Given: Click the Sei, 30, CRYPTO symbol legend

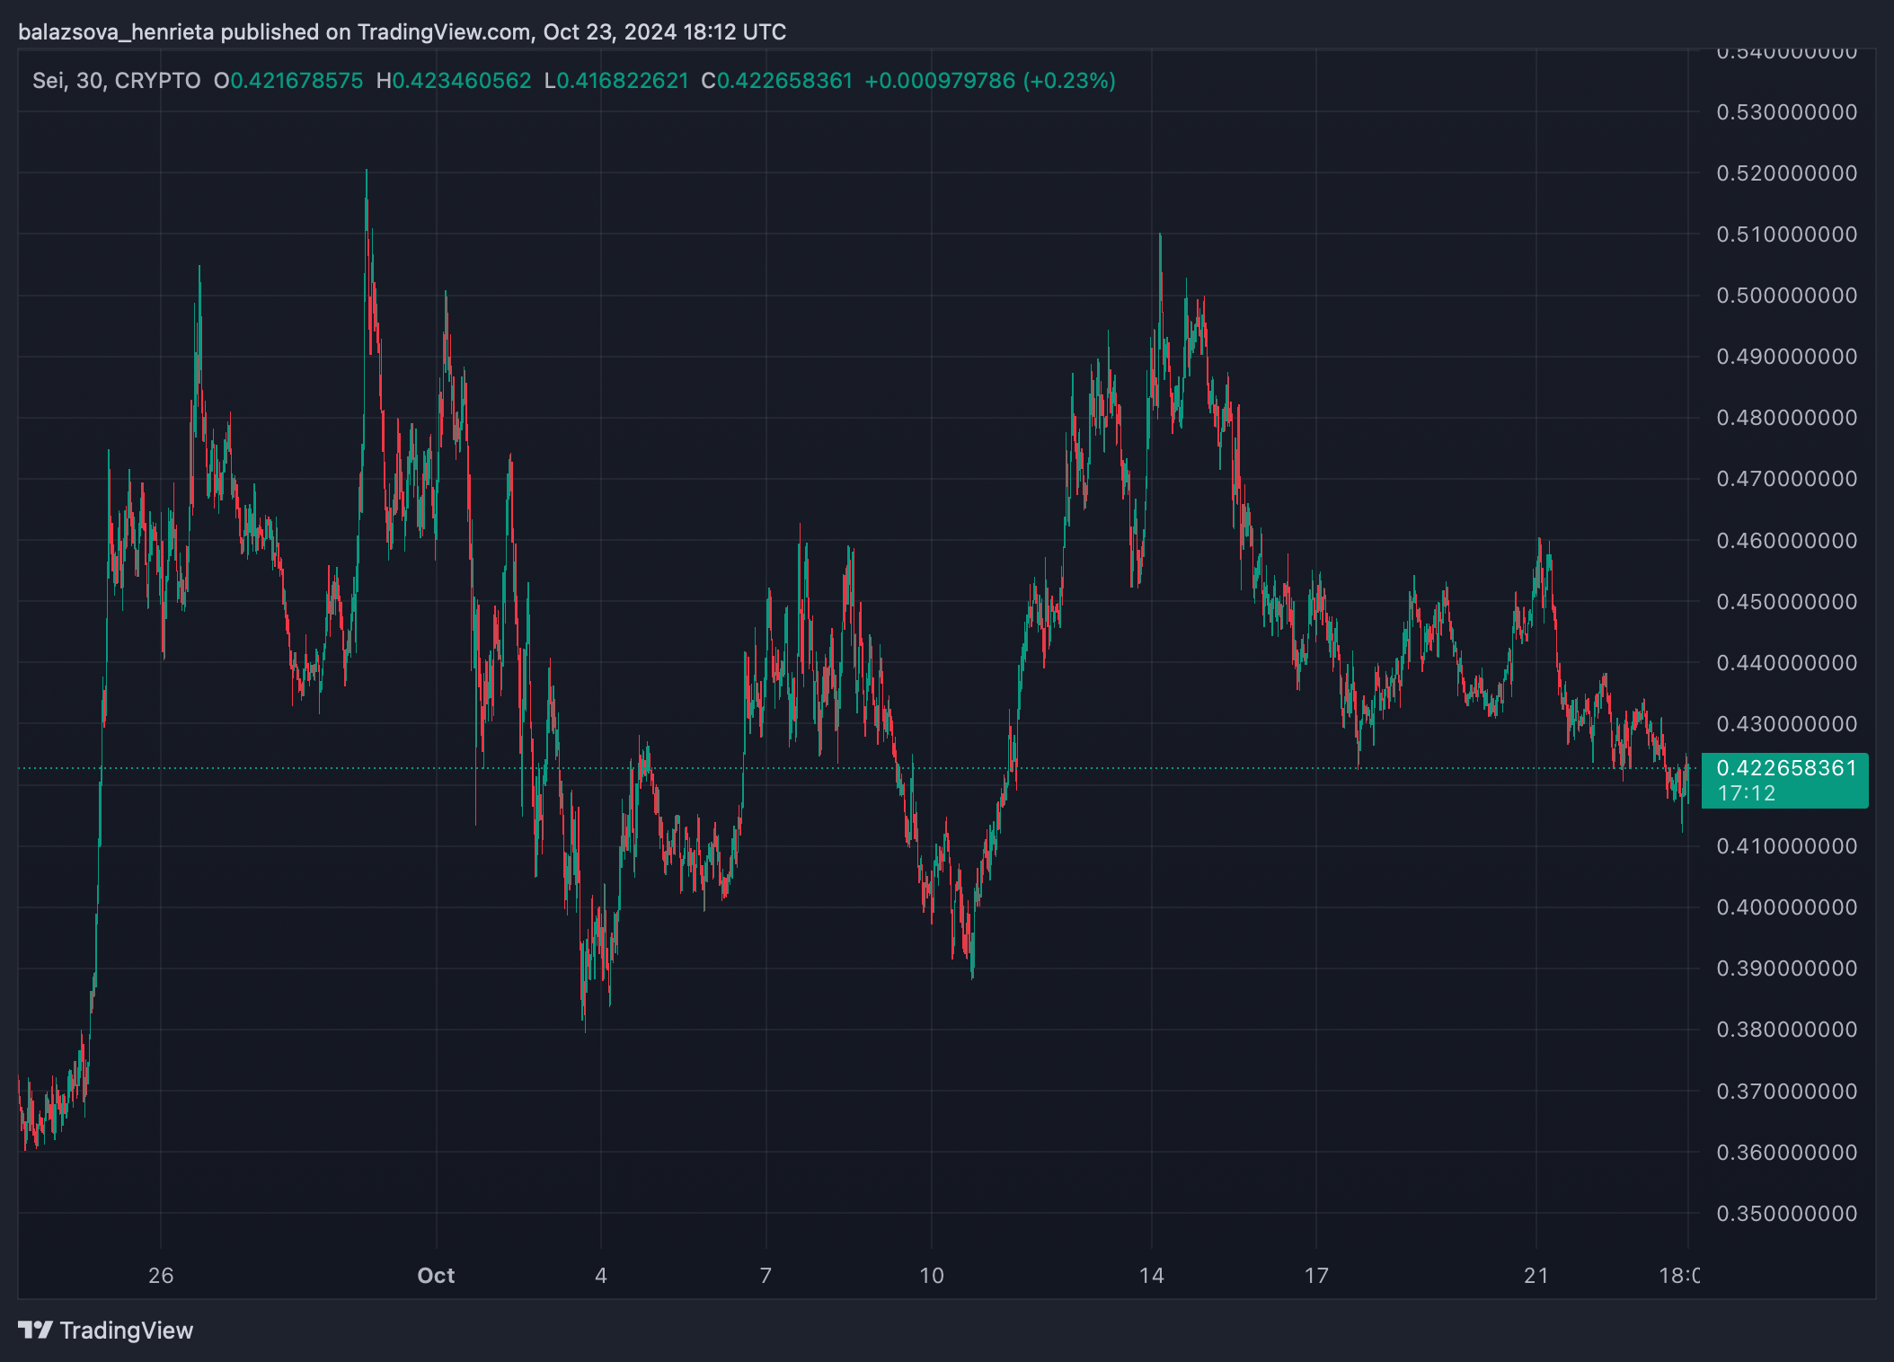Looking at the screenshot, I should coord(116,81).
